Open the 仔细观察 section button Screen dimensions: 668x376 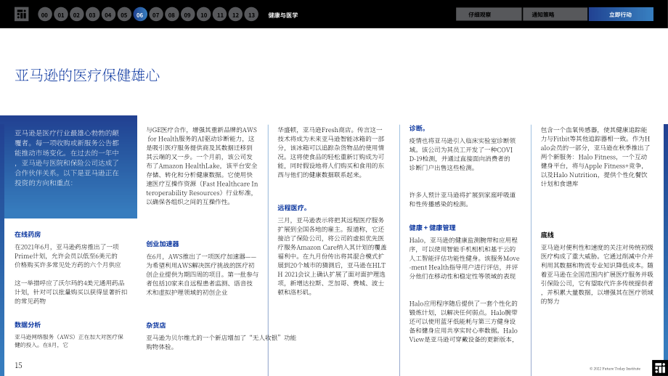(x=489, y=14)
